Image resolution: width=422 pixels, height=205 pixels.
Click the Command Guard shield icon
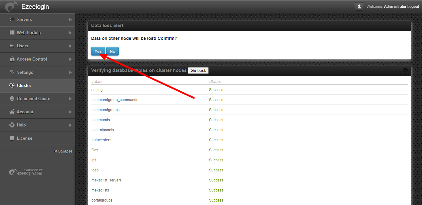pos(12,99)
